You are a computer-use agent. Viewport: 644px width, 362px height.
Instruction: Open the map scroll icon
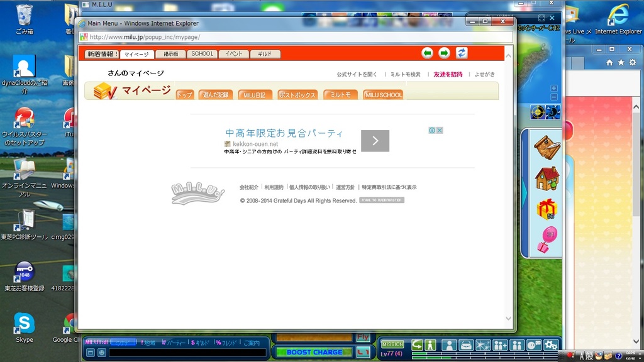(547, 148)
